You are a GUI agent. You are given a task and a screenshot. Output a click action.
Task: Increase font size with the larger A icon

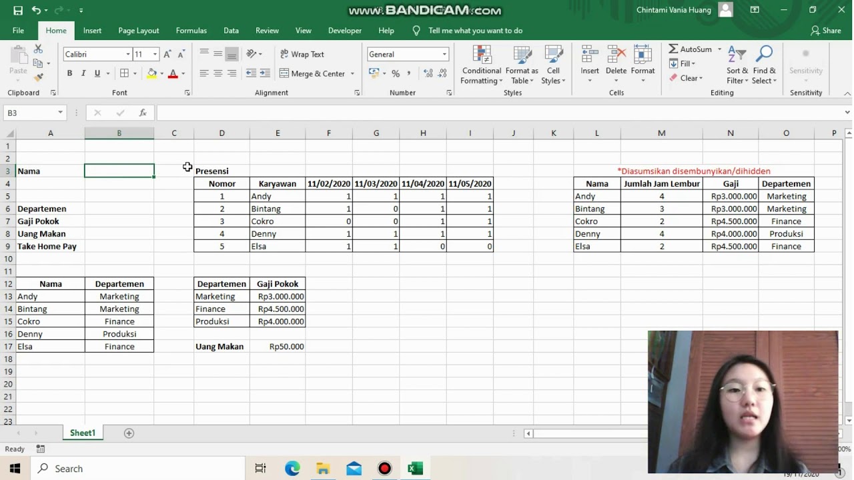coord(167,54)
